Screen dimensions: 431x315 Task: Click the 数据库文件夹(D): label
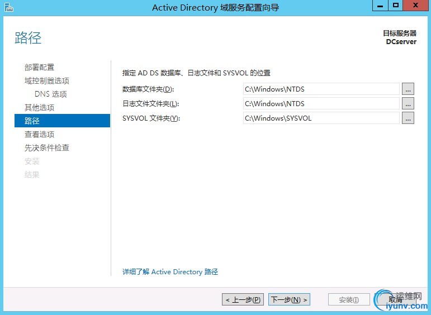(148, 89)
